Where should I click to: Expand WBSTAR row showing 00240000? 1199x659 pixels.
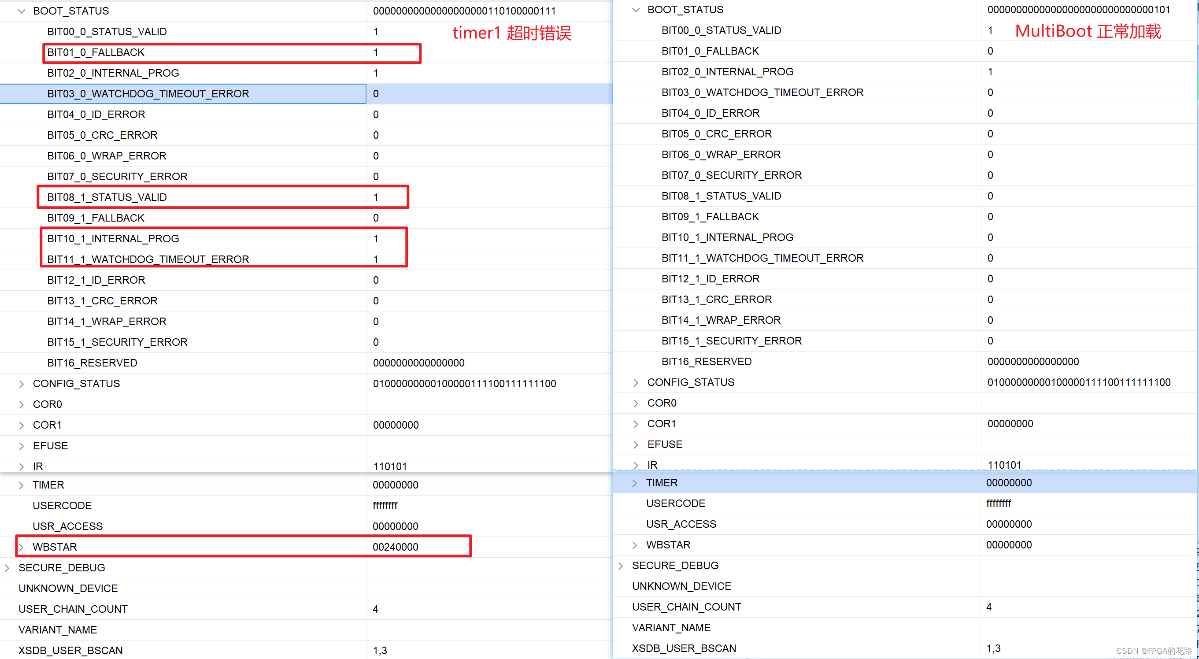coord(22,547)
